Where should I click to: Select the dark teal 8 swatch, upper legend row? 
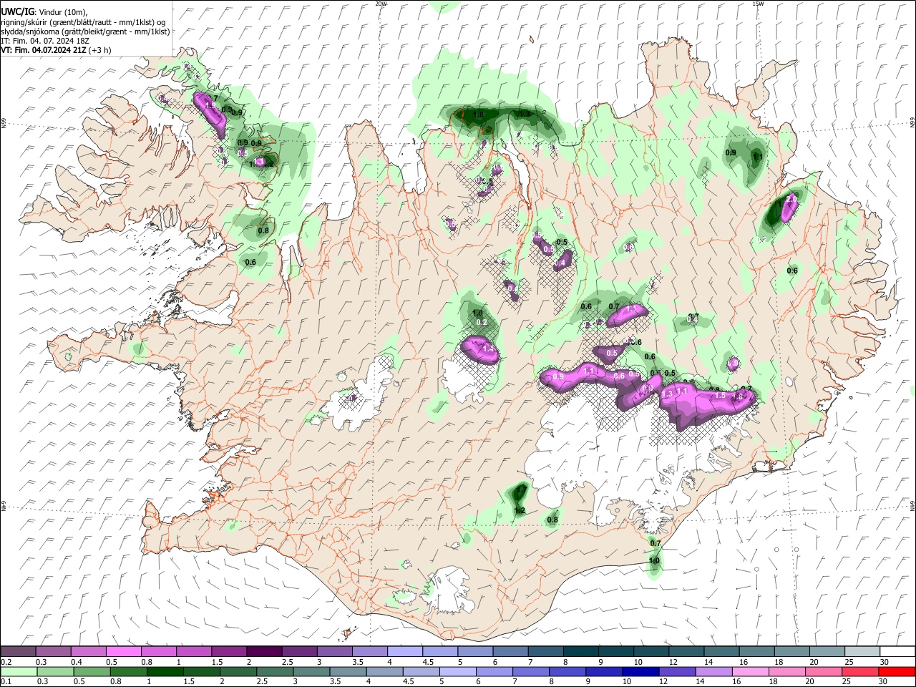click(581, 652)
